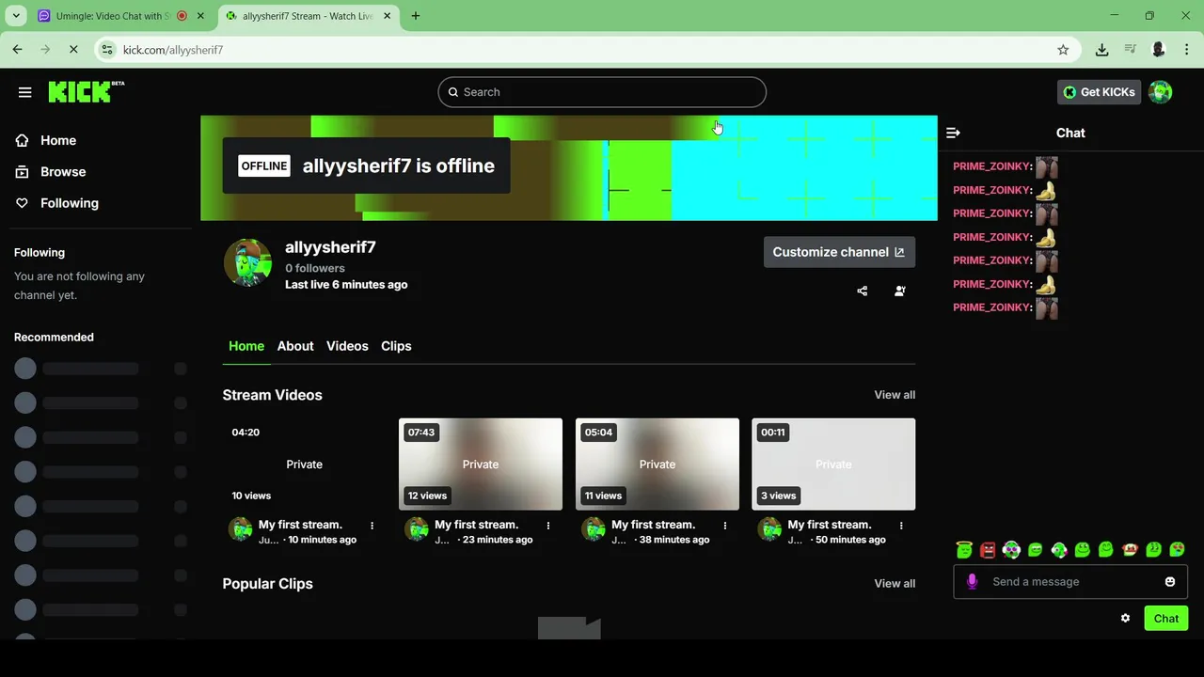Open media control icon in toolbar
The width and height of the screenshot is (1204, 677).
(1130, 50)
